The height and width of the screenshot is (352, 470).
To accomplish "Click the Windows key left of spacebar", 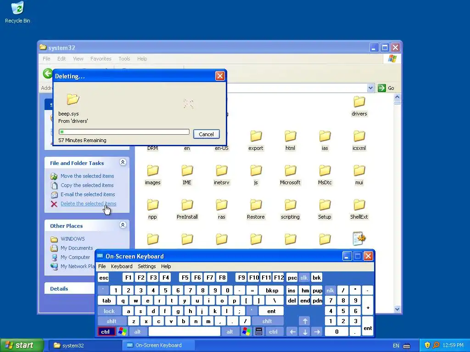I will [x=122, y=331].
